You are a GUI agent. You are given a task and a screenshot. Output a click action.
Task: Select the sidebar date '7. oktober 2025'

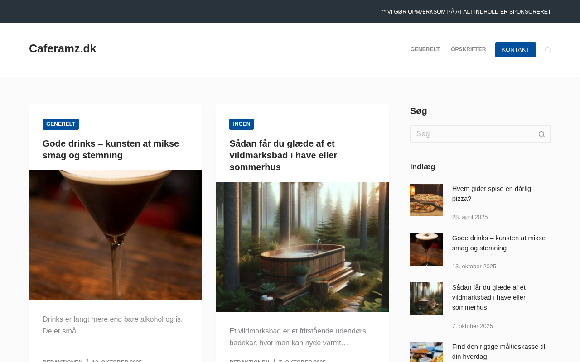pos(473,326)
